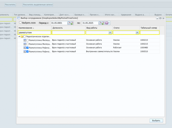The image size is (172, 128).
Task: Click 'Базовые н...' column header in background table
Action: click(x=81, y=15)
